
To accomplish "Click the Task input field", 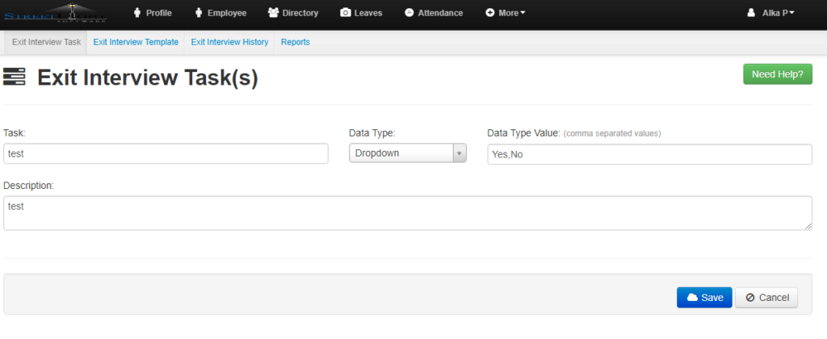I will 166,154.
